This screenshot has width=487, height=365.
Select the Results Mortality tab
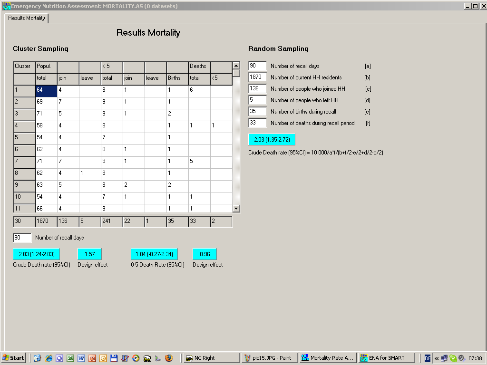coord(27,18)
